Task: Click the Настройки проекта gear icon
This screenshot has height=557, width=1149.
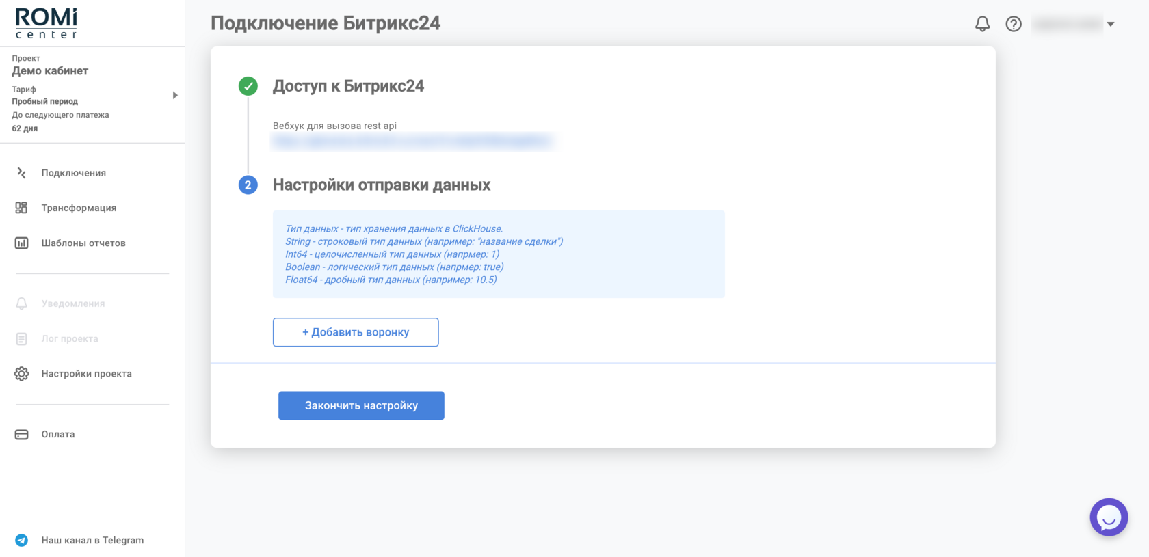Action: pos(21,374)
